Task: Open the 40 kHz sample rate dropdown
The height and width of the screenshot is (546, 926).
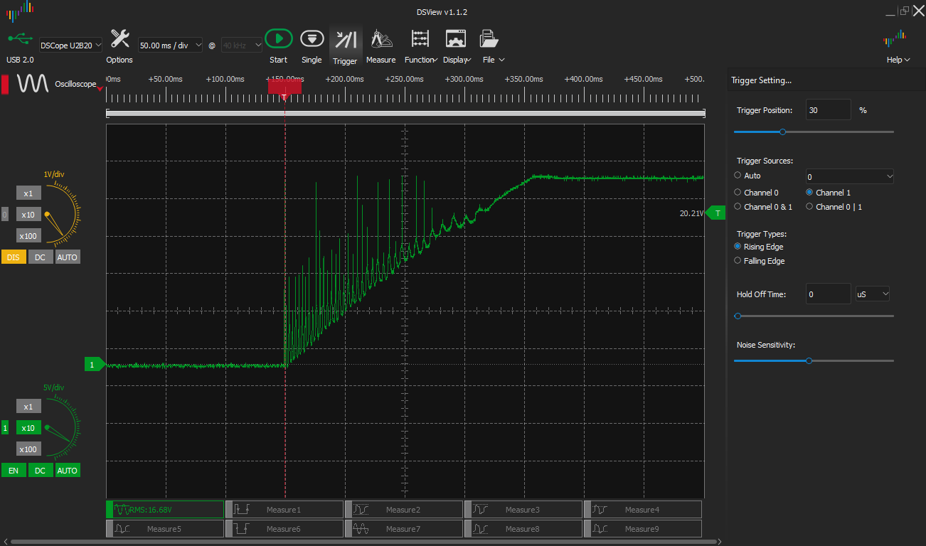Action: (243, 45)
